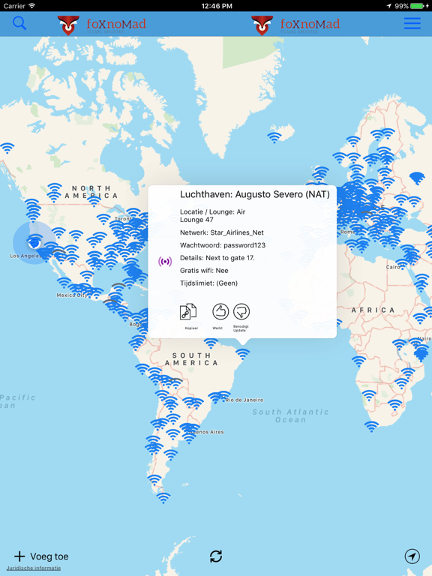Tap the SOUTH AMERICA continent label
The image size is (432, 576).
191,359
